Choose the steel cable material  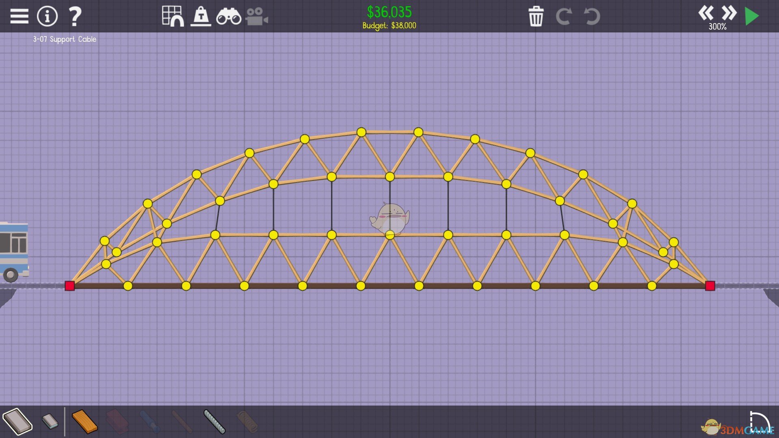point(214,422)
